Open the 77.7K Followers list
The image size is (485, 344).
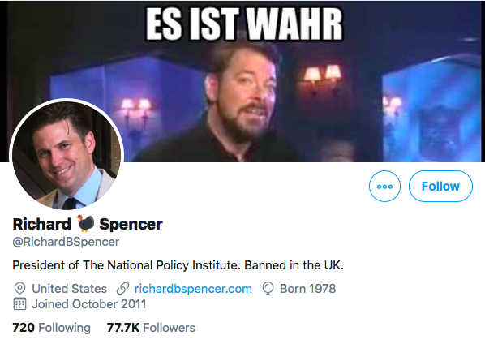pos(151,328)
